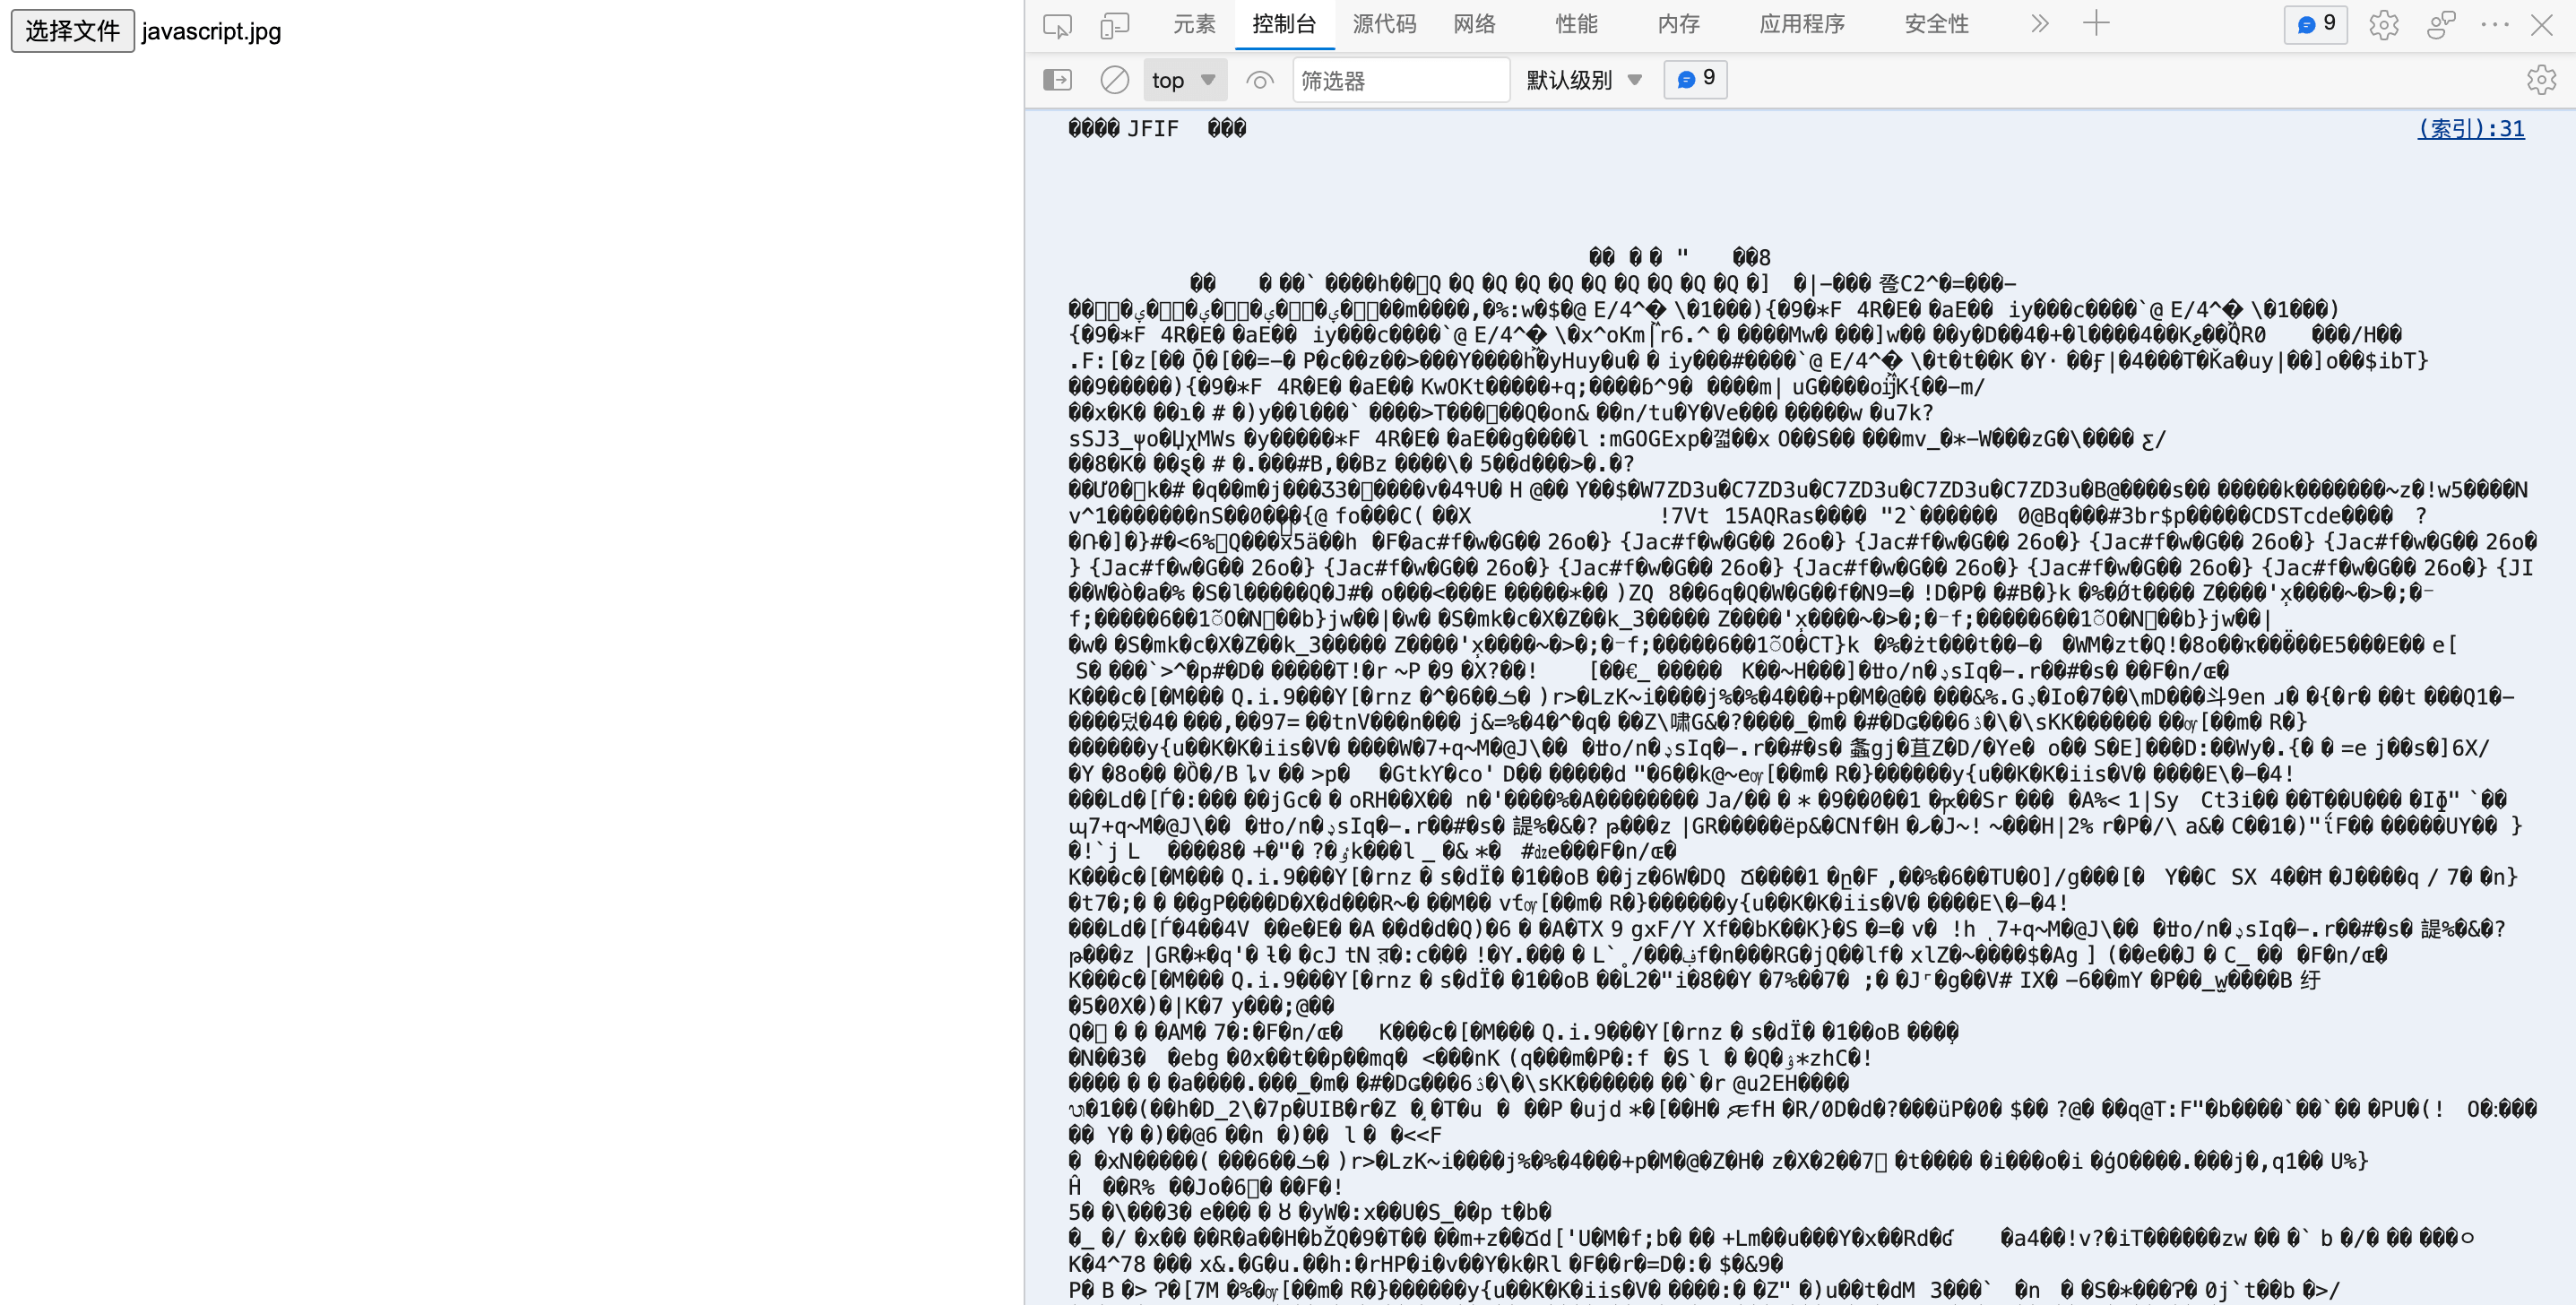Switch to the 元素 tab

pyautogui.click(x=1194, y=24)
